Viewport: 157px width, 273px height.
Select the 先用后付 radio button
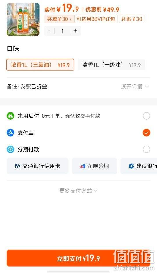click(146, 116)
